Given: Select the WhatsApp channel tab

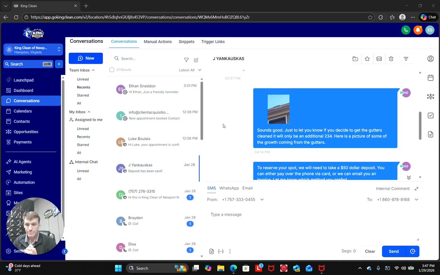Looking at the screenshot, I should point(229,188).
